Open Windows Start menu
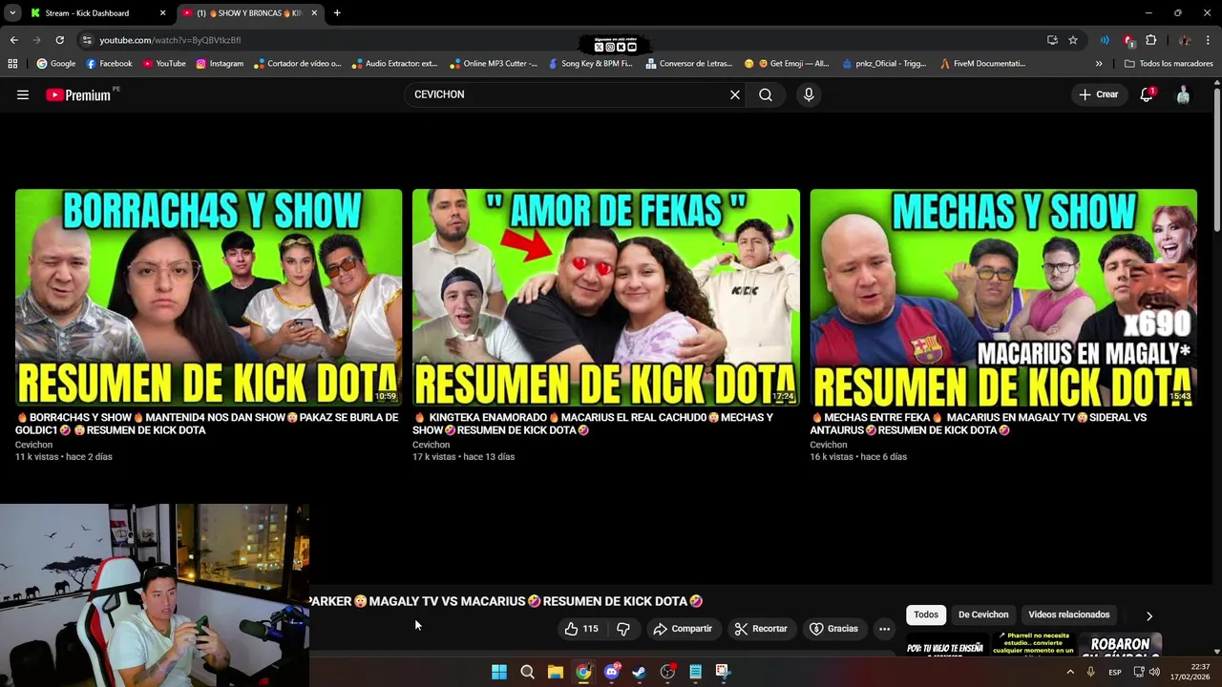Viewport: 1222px width, 687px height. pos(499,672)
